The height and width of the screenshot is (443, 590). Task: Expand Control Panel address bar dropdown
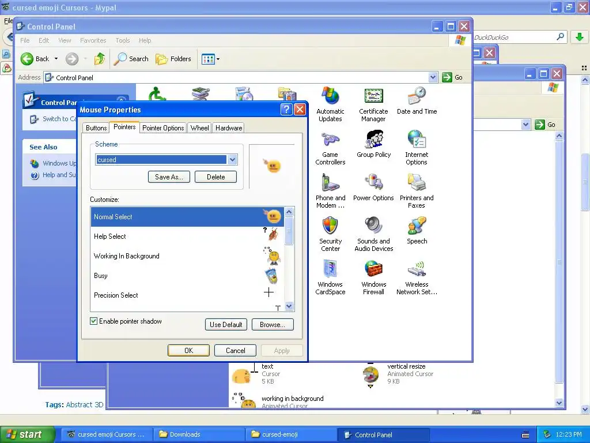pyautogui.click(x=433, y=77)
